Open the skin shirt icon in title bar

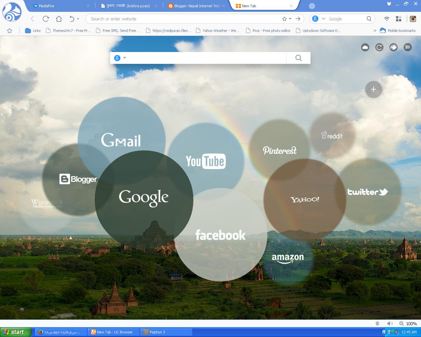[x=389, y=4]
